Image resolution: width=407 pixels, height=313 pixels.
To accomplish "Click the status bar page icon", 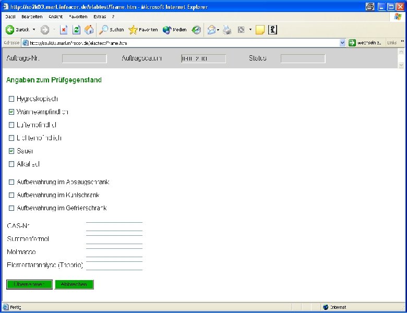I will [x=5, y=307].
